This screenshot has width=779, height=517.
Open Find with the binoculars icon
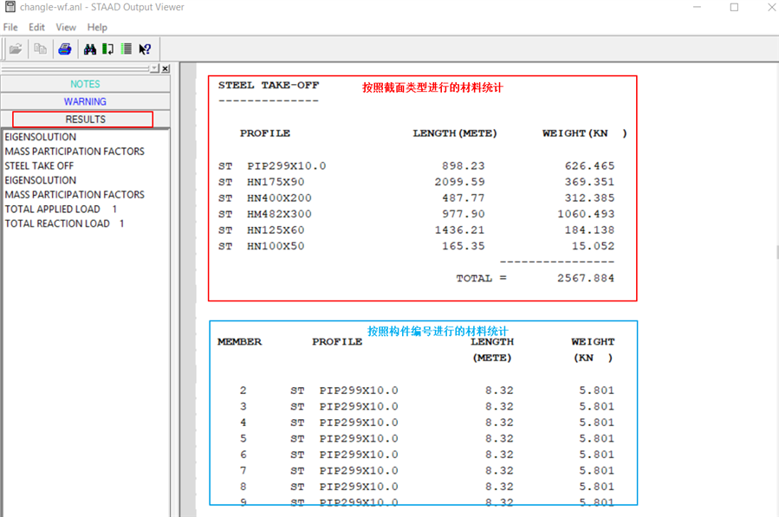click(90, 49)
